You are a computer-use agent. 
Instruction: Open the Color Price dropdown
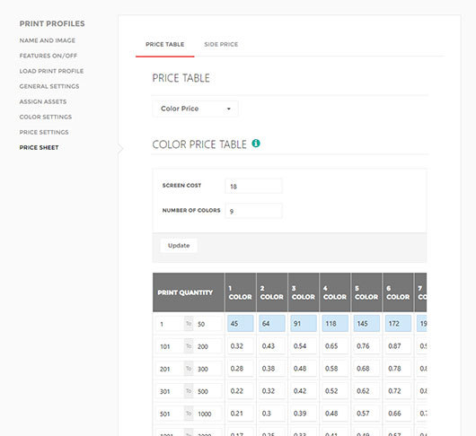195,109
